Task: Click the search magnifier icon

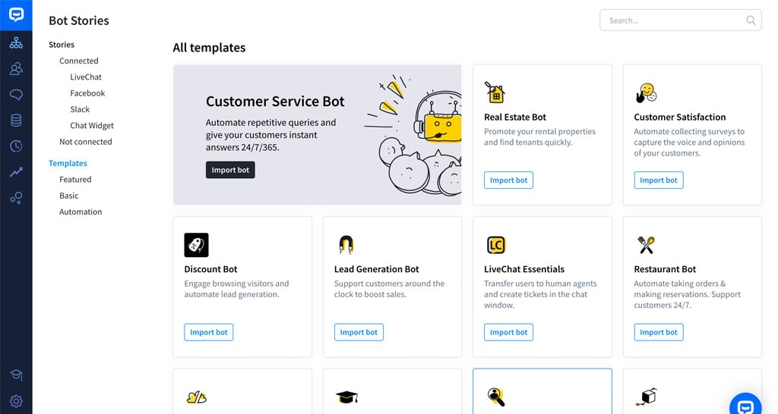Action: 751,20
